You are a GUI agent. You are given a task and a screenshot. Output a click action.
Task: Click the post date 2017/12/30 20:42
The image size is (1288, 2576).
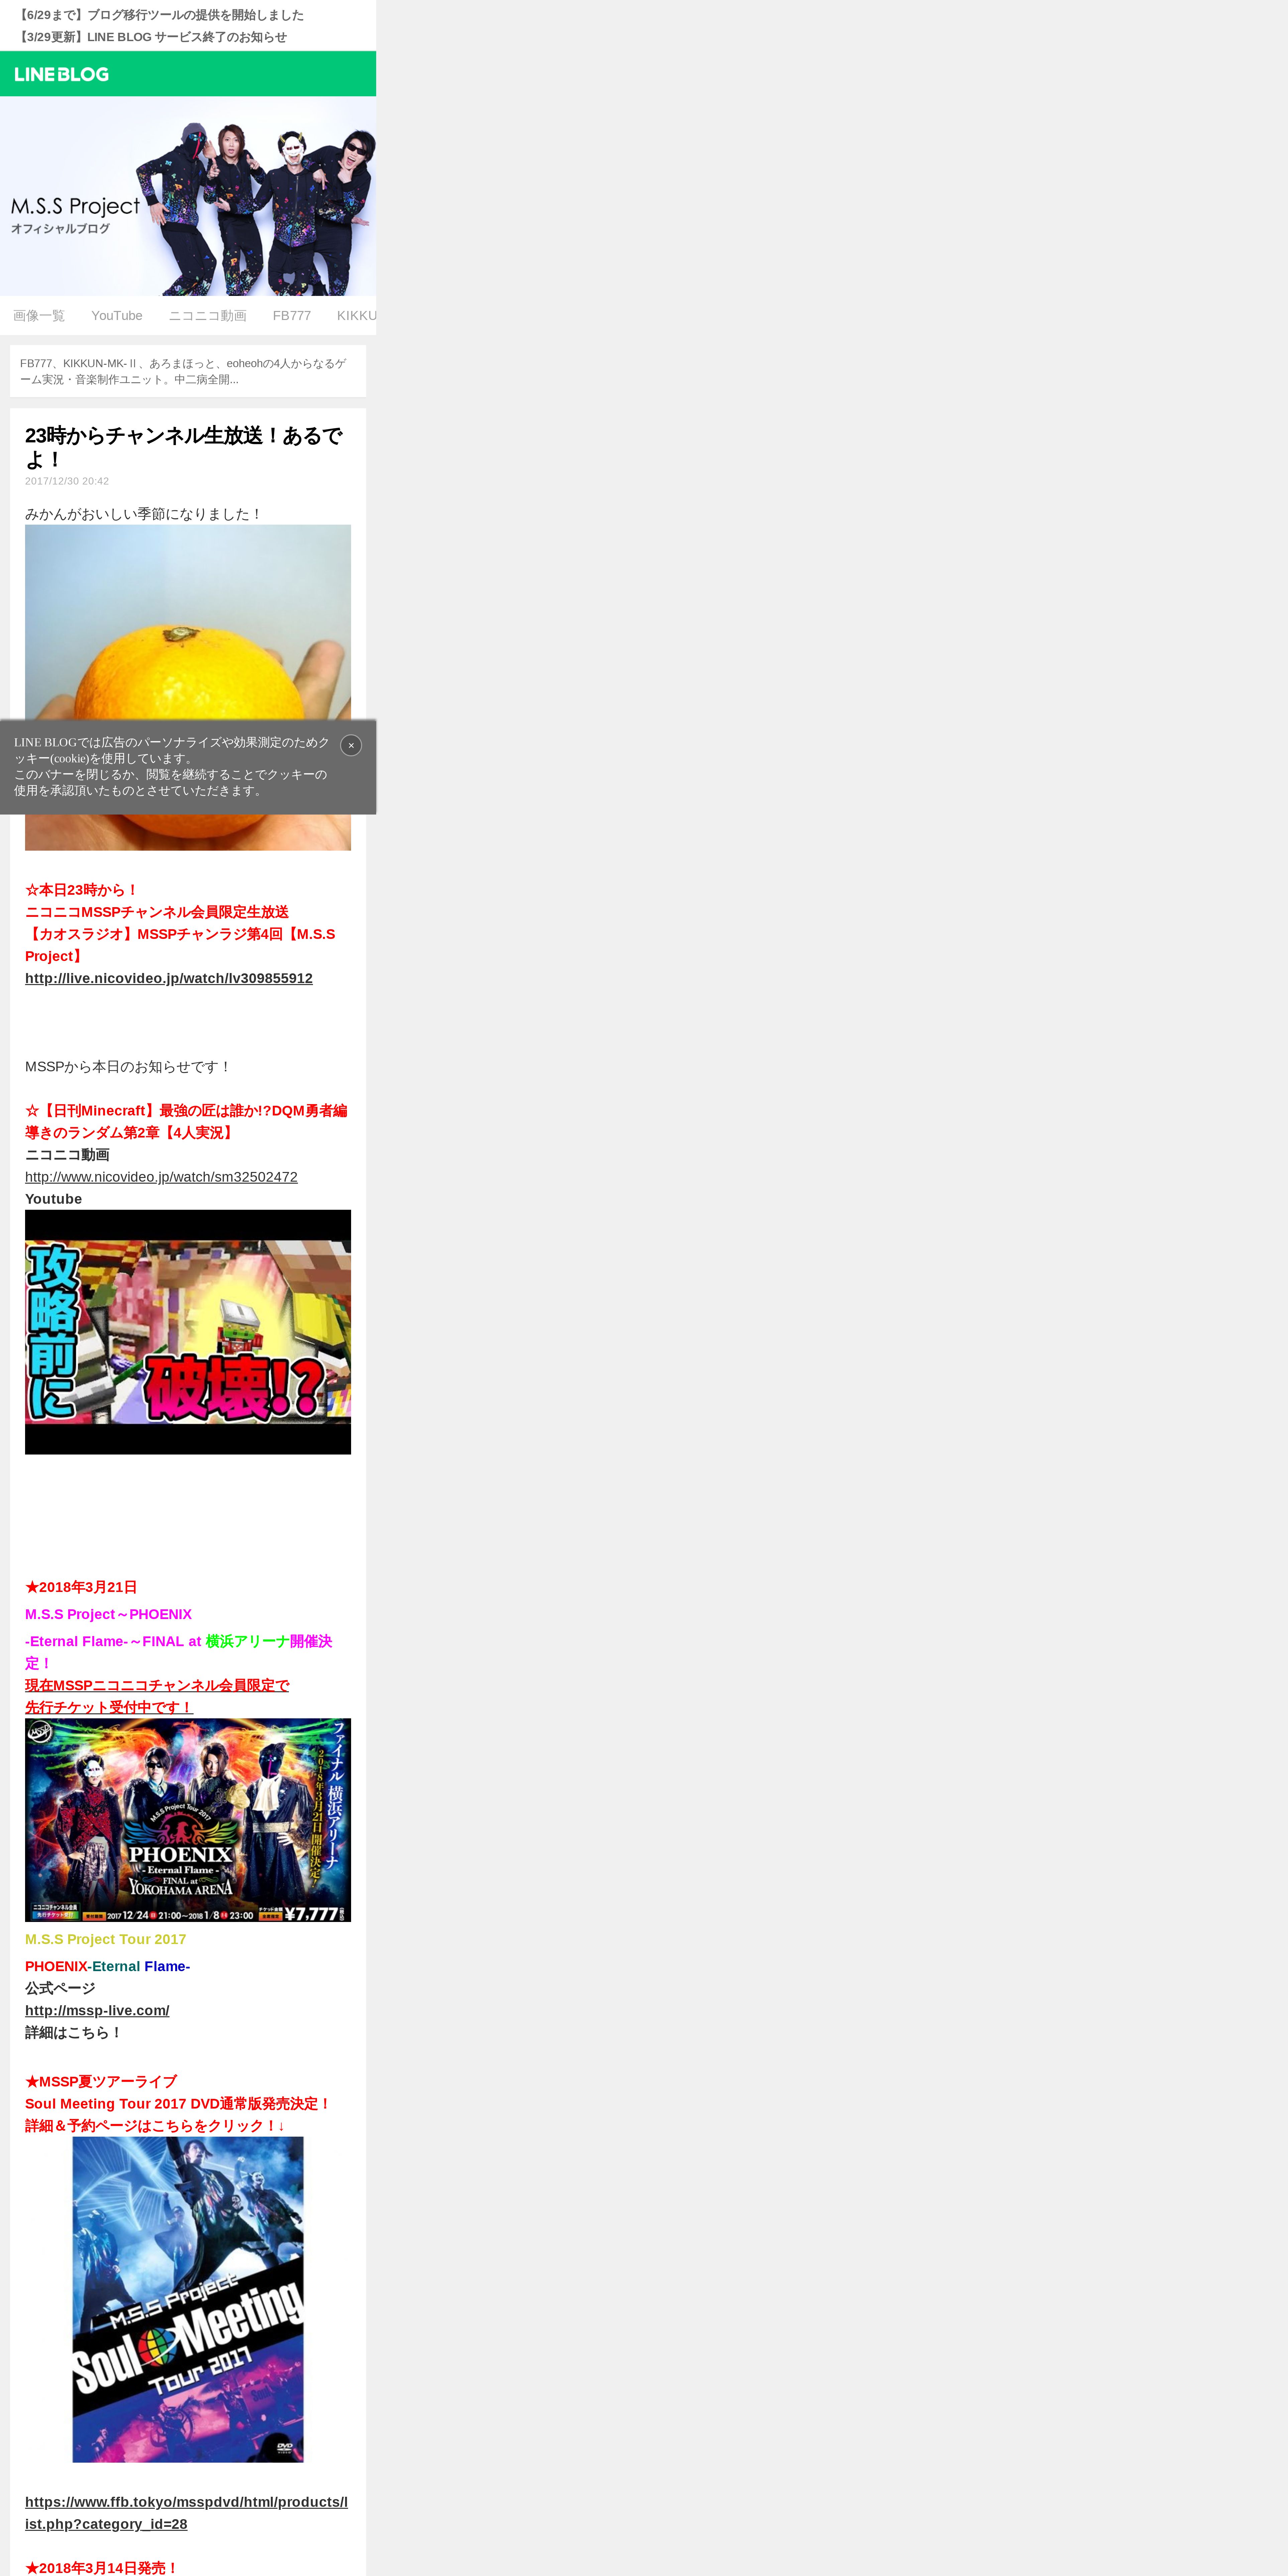tap(67, 481)
